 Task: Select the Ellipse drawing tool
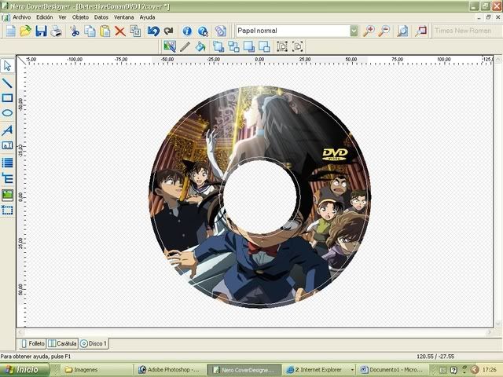(x=7, y=113)
